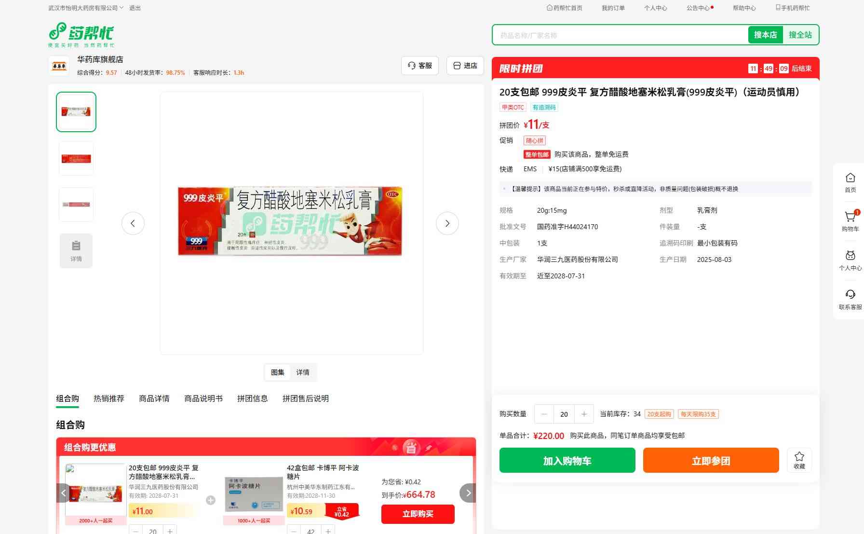Switch gallery view to 图集
The width and height of the screenshot is (864, 534).
pos(278,372)
